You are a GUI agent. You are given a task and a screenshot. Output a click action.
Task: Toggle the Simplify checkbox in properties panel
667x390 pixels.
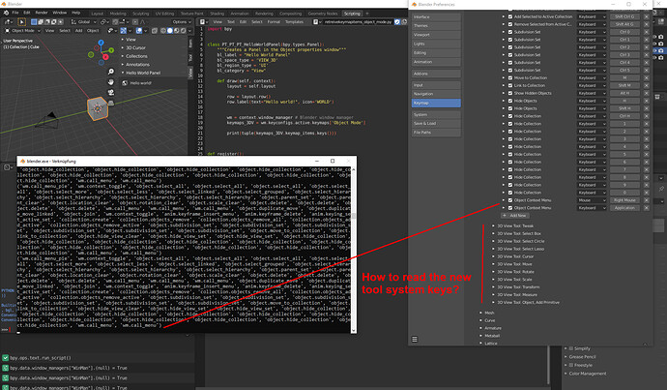pyautogui.click(x=571, y=348)
